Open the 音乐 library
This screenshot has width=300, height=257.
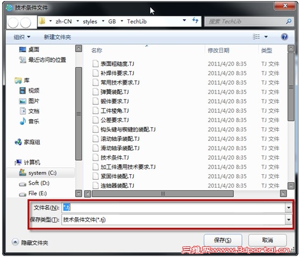[29, 122]
